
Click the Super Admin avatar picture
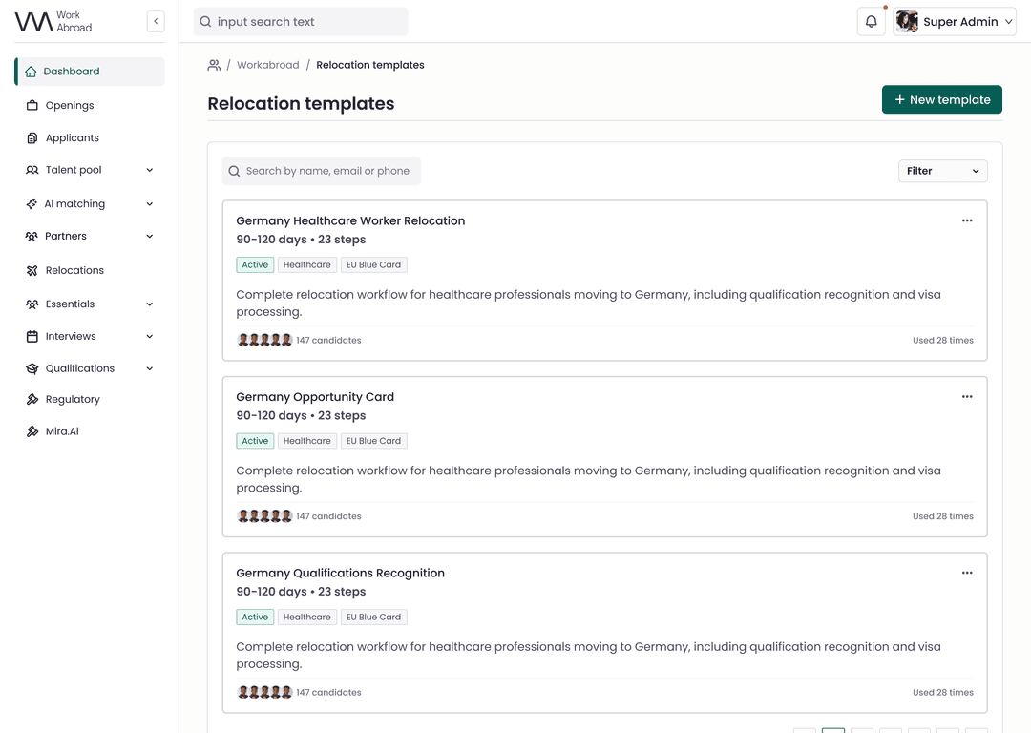point(907,22)
